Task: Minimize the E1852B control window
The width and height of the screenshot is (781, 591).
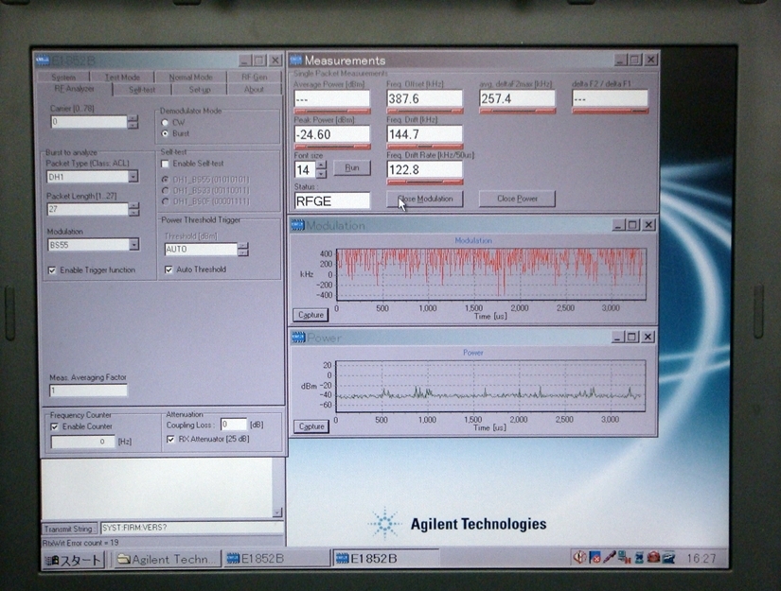Action: click(x=244, y=61)
